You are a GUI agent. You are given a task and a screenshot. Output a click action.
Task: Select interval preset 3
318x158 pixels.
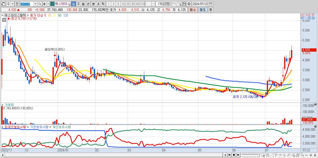(113, 4)
